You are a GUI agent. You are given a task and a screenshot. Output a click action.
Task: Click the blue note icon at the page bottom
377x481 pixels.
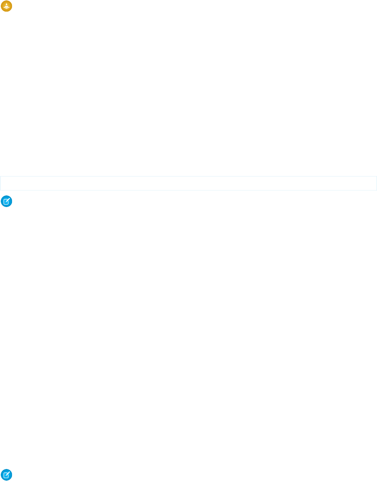coord(6,475)
